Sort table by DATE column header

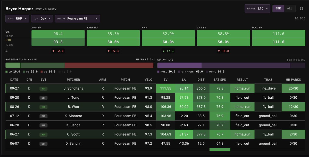click(x=14, y=80)
